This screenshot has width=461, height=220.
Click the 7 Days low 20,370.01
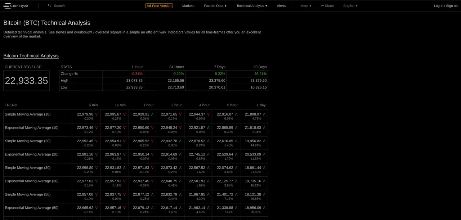(x=217, y=87)
